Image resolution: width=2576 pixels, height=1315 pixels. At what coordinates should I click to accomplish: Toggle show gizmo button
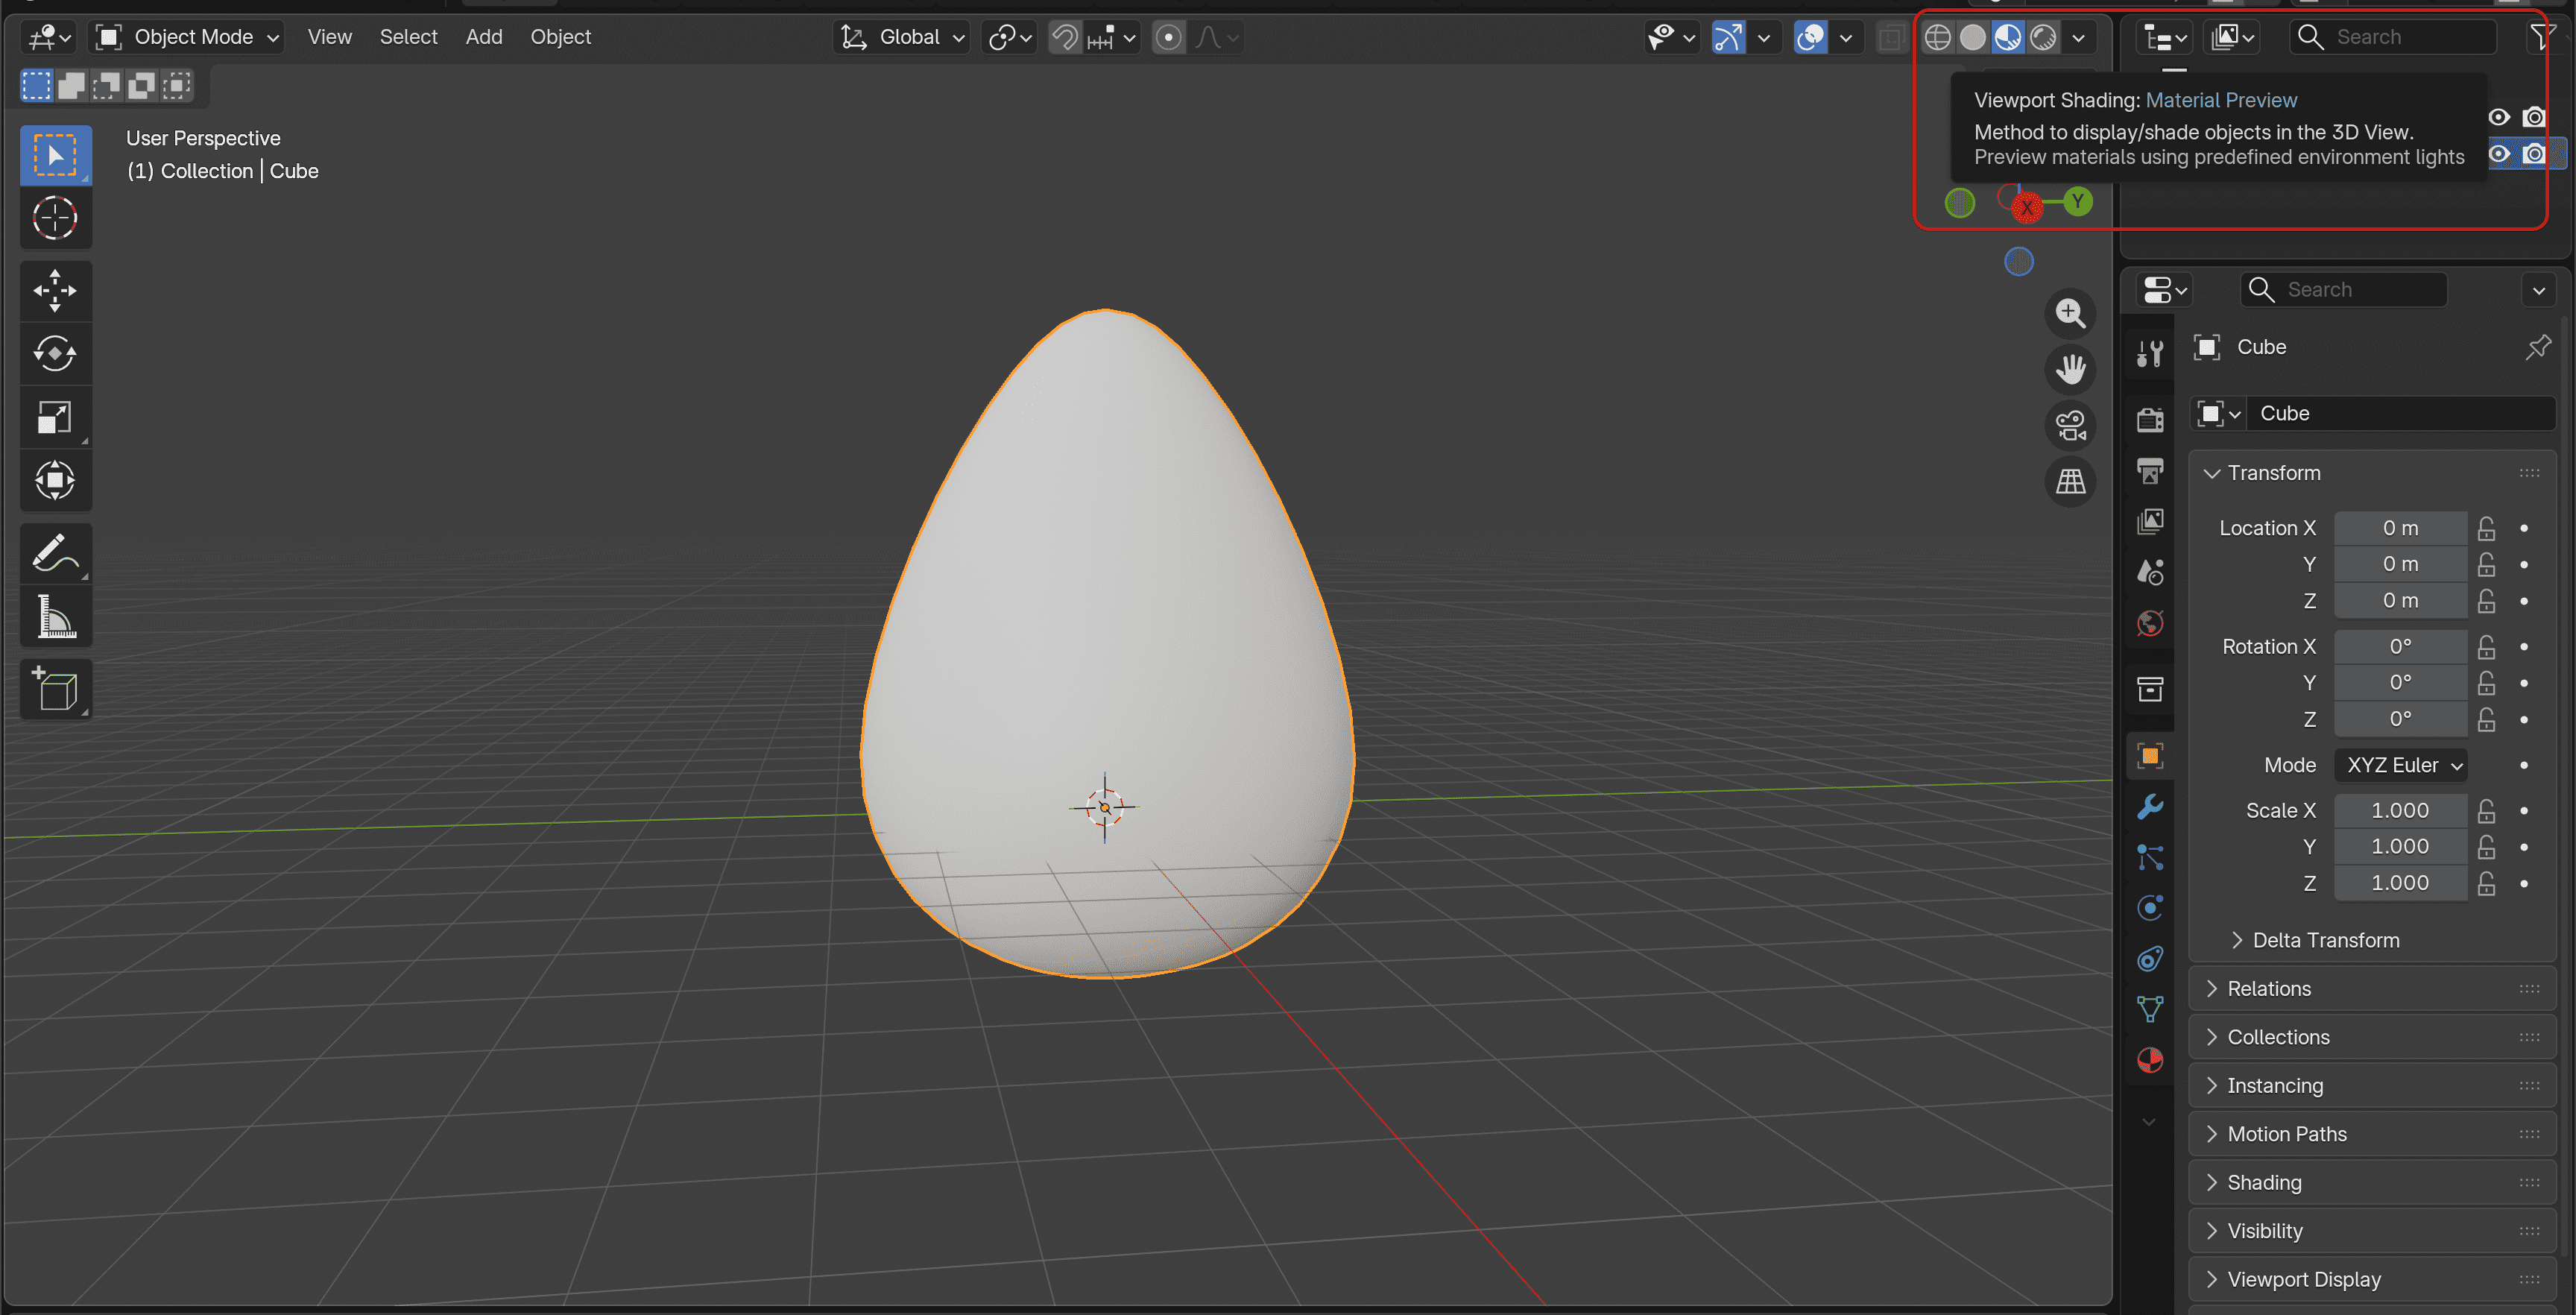1728,38
